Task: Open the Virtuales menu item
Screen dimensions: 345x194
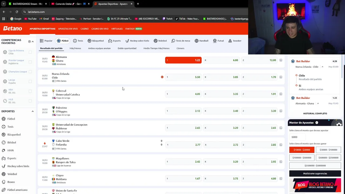Action: [117, 29]
